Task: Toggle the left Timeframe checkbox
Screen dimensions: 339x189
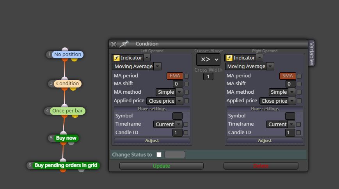Action: coord(186,124)
